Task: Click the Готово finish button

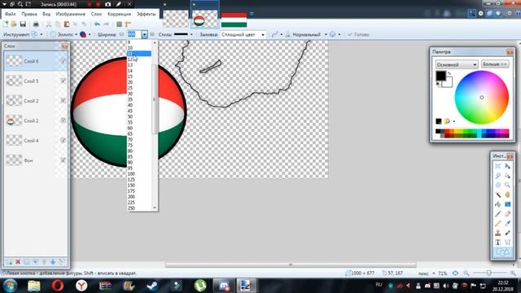Action: coord(358,34)
